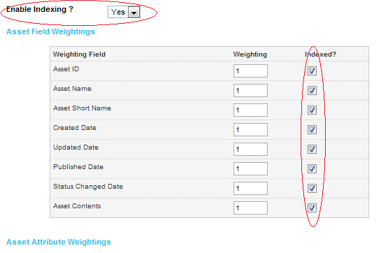Click the Asset Attribute Weightings heading
This screenshot has width=381, height=253.
(59, 242)
